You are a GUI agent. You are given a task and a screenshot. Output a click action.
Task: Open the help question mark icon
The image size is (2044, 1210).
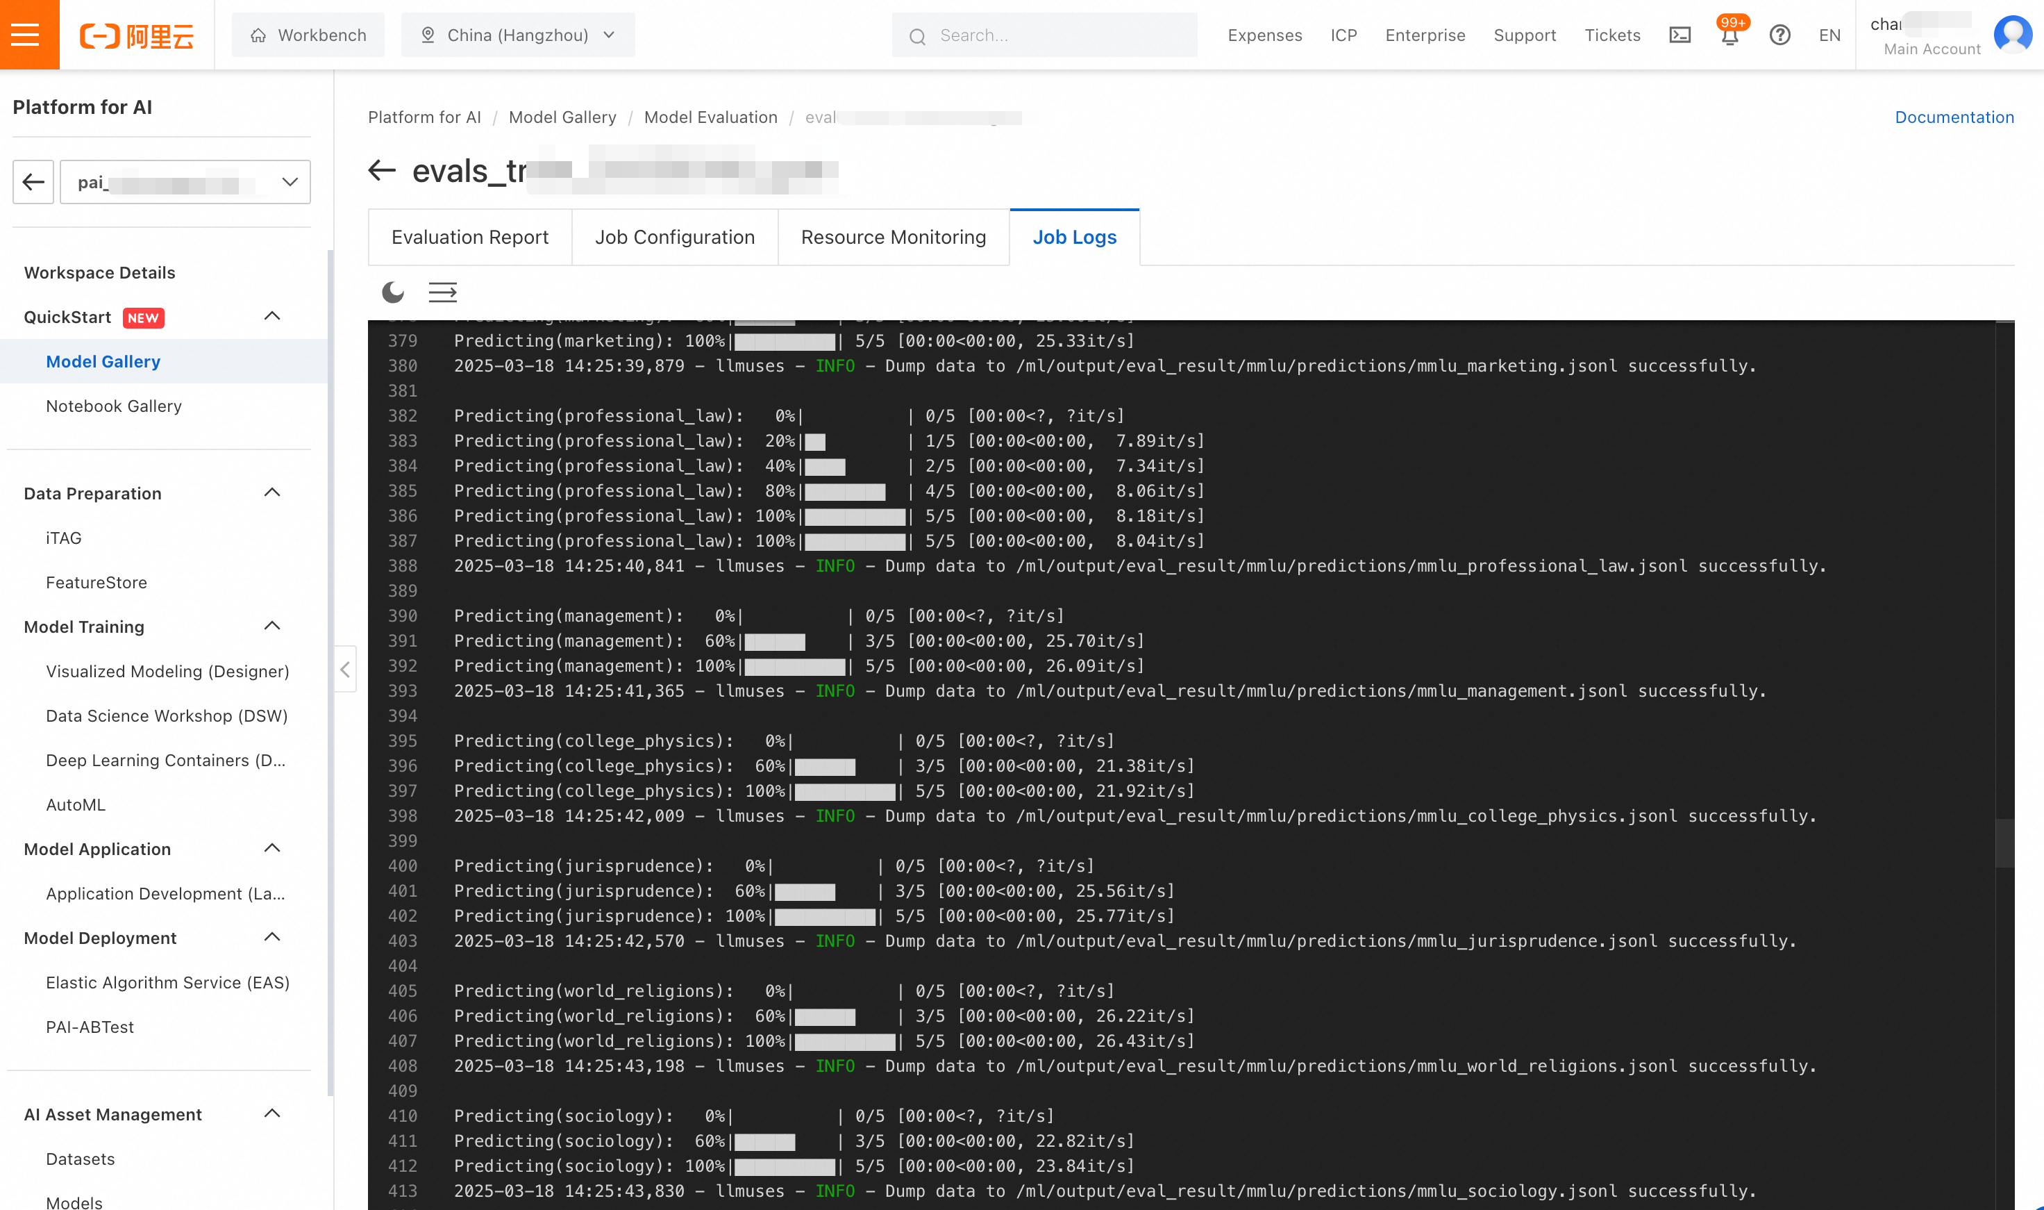point(1779,35)
